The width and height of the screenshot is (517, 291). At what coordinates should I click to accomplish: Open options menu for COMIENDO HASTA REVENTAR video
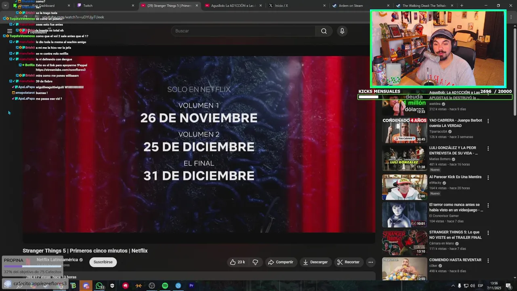tap(488, 261)
